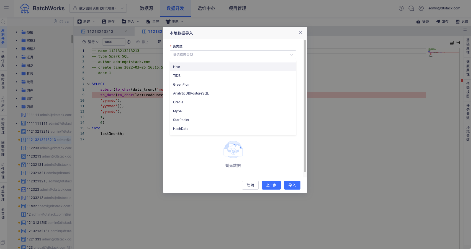Open the 主题 theme dropdown
Screen dimensions: 471x249
[175, 21]
